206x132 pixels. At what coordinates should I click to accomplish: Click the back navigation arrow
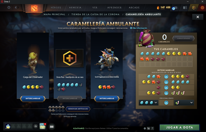pos(16,7)
